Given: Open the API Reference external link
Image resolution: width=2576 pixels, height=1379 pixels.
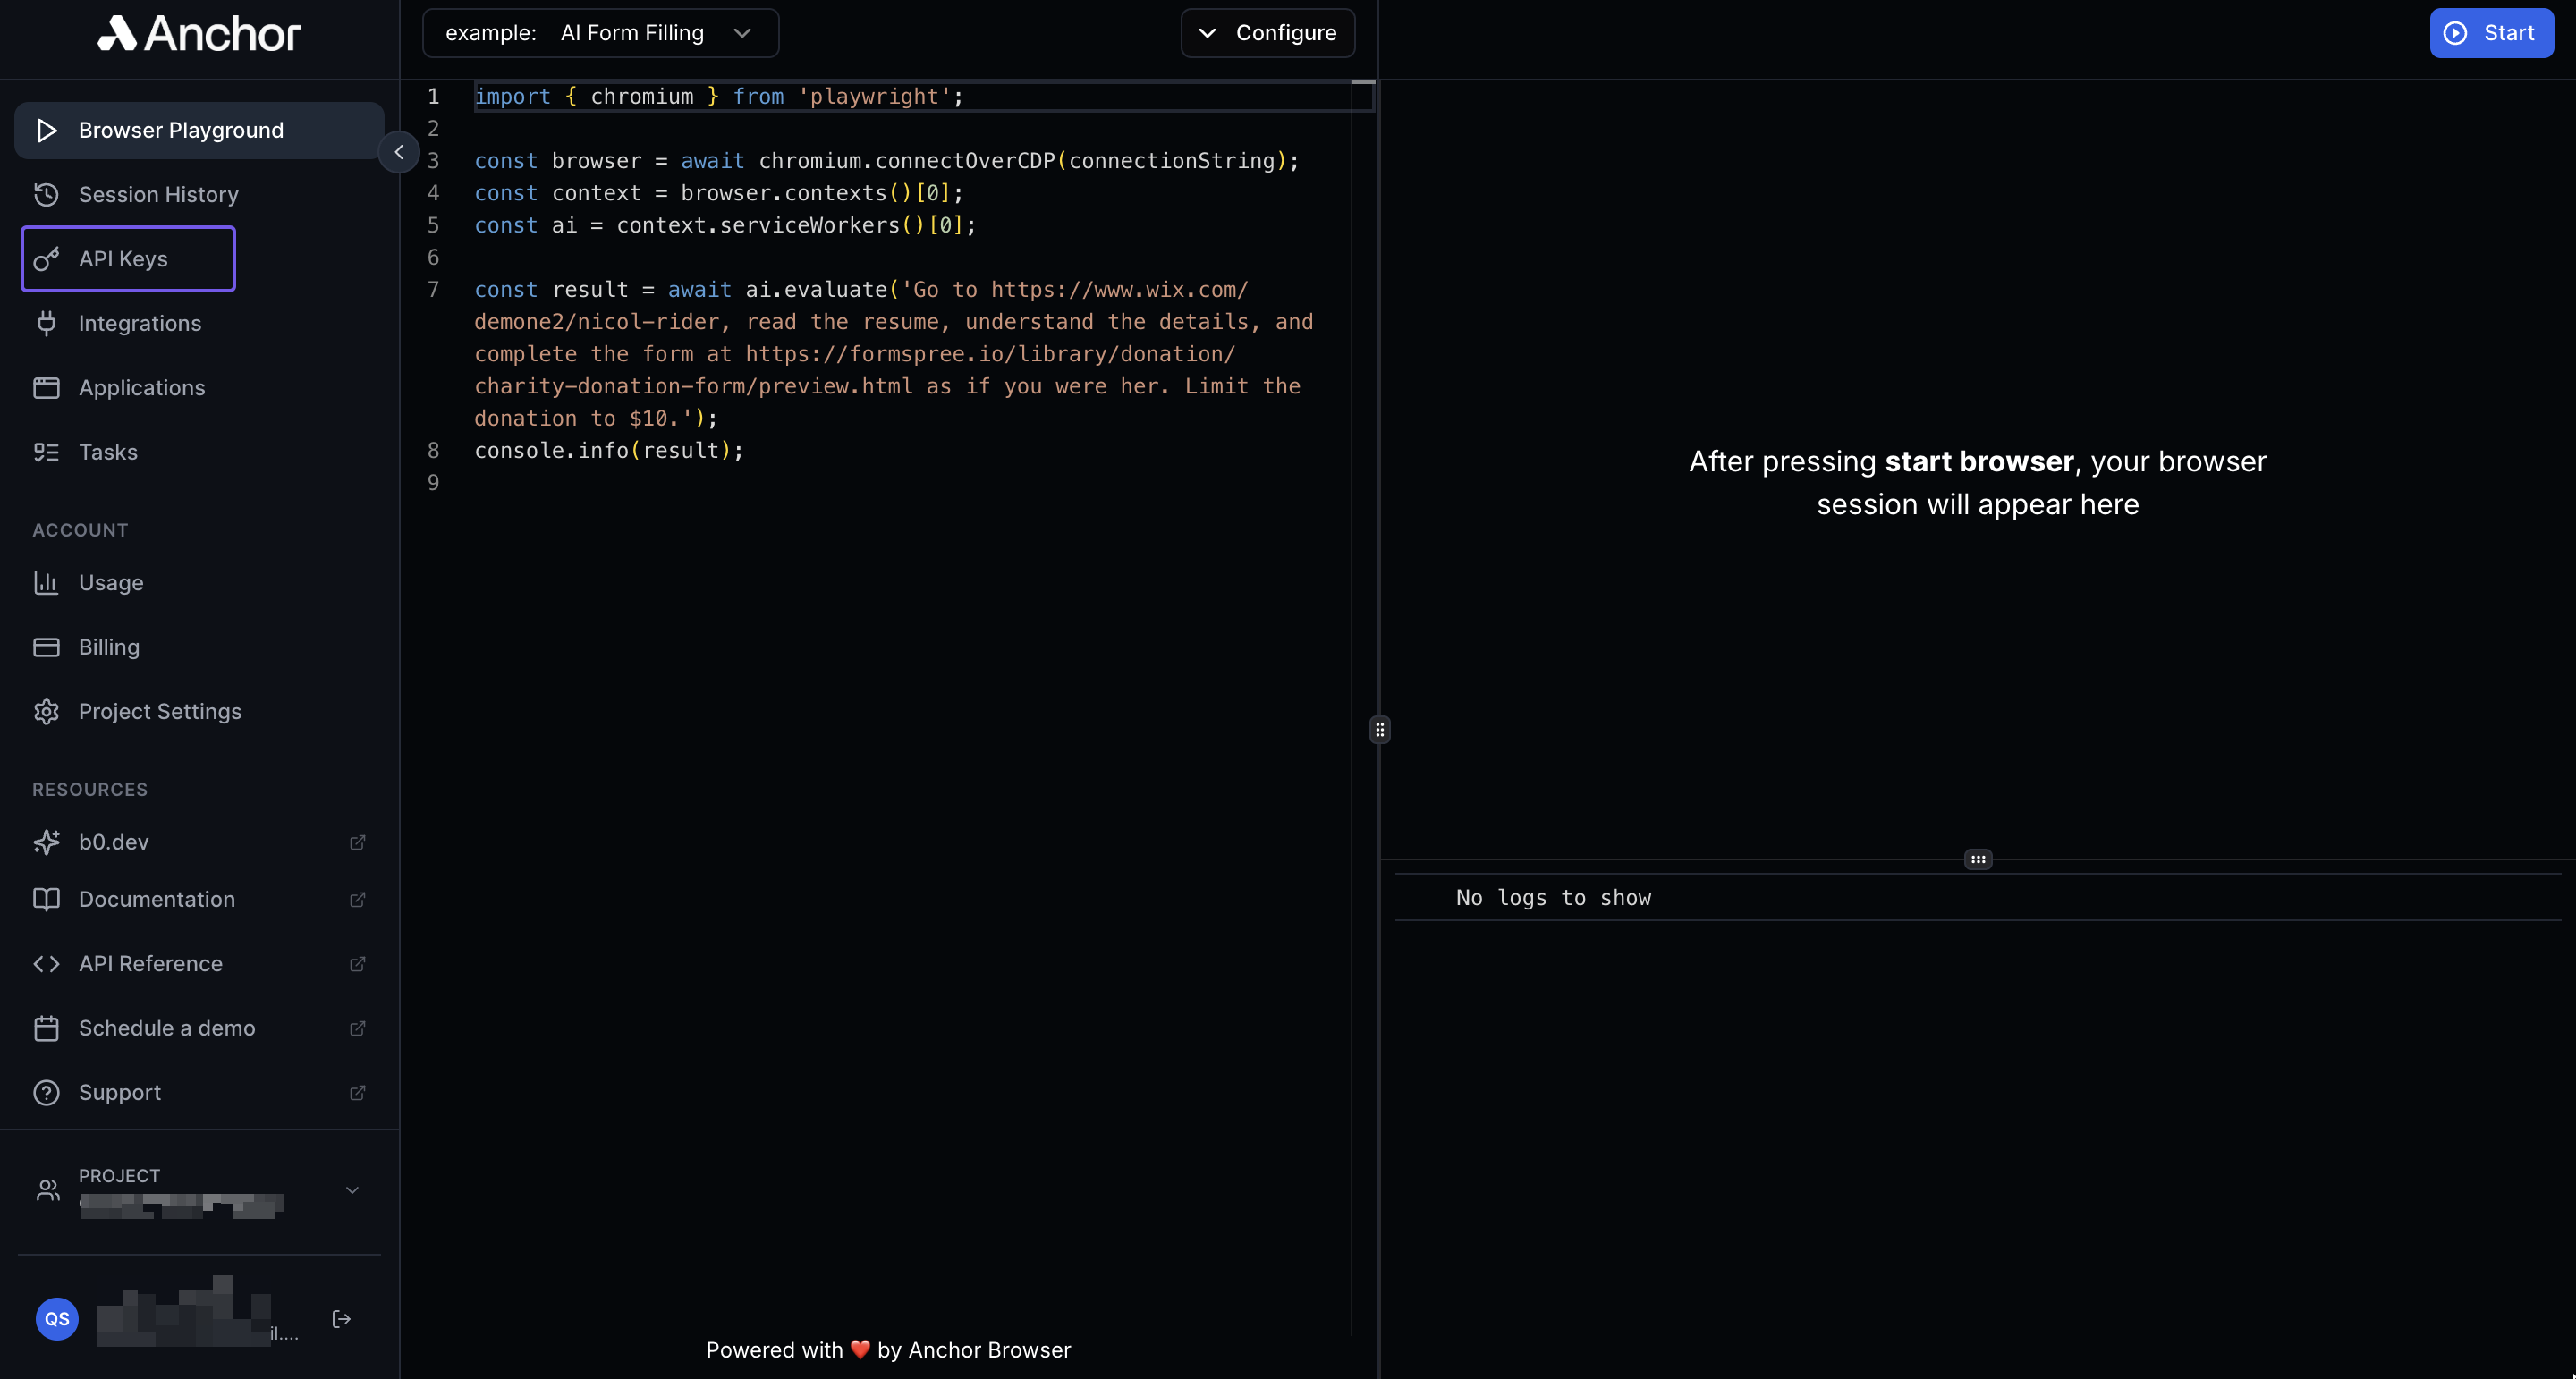Looking at the screenshot, I should pos(151,964).
